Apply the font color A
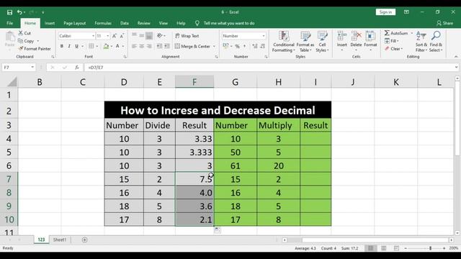The height and width of the screenshot is (259, 461). click(x=117, y=46)
